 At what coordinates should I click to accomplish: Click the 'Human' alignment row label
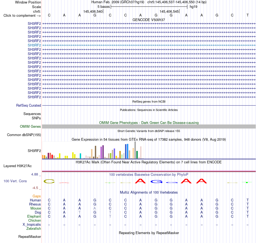pyautogui.click(x=35, y=200)
